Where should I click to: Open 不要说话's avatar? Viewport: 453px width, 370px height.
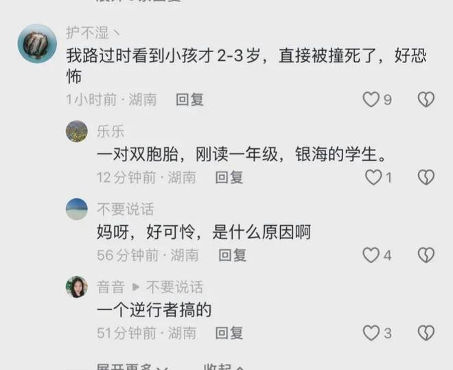(x=77, y=209)
